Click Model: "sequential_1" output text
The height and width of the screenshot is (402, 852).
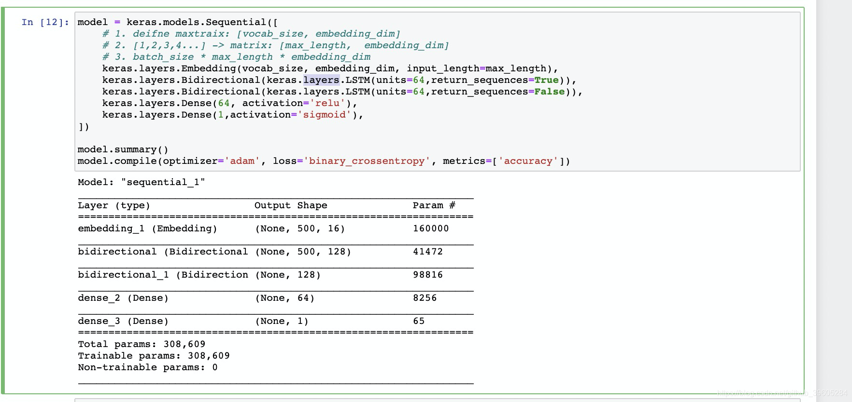click(142, 182)
